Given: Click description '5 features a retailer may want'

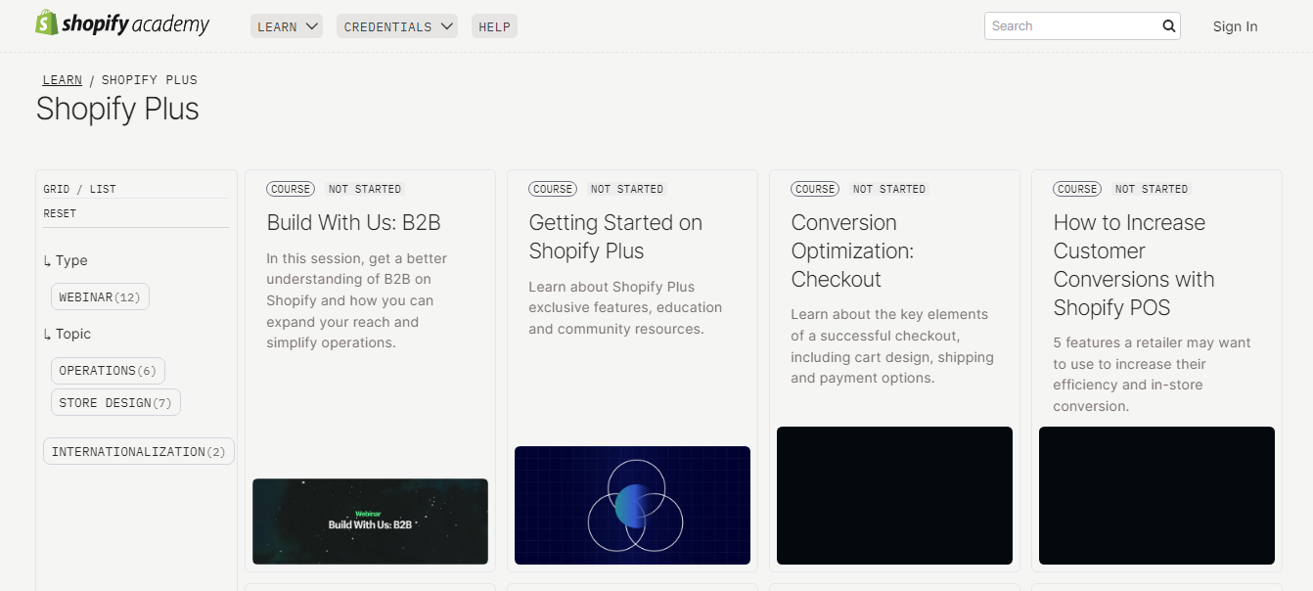Looking at the screenshot, I should pos(1152,375).
